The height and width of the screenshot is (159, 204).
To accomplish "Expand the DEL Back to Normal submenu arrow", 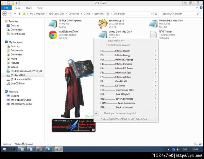I will [155, 107].
